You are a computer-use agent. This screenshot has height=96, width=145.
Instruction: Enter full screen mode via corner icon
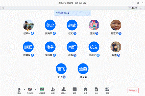click(141, 8)
